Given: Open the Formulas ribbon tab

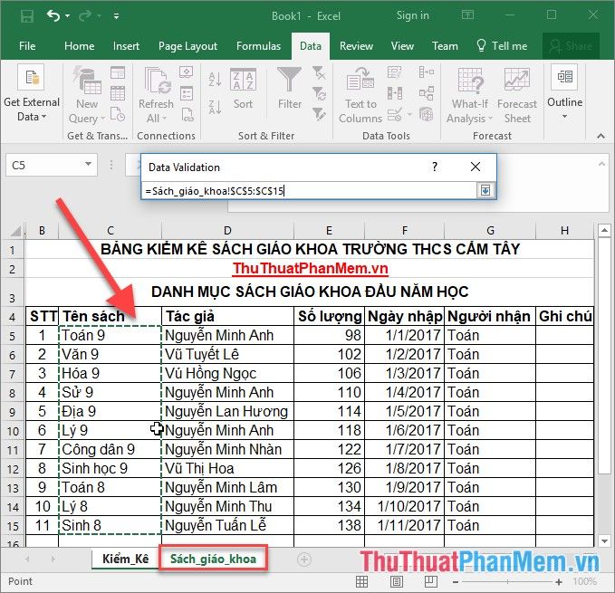Looking at the screenshot, I should point(258,46).
